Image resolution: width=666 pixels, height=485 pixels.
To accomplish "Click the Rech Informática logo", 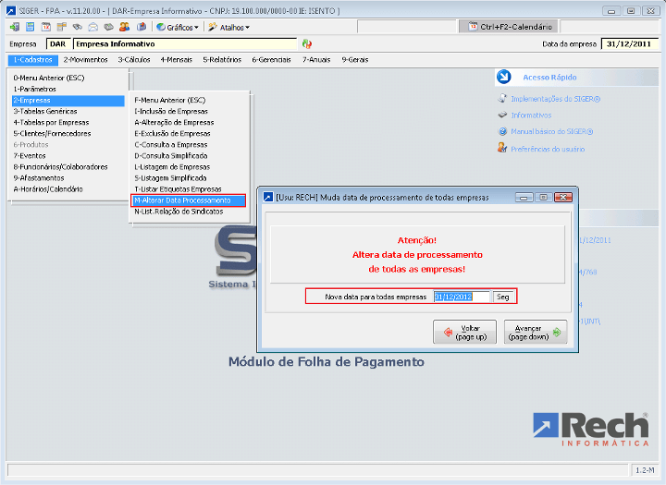I will [x=591, y=429].
